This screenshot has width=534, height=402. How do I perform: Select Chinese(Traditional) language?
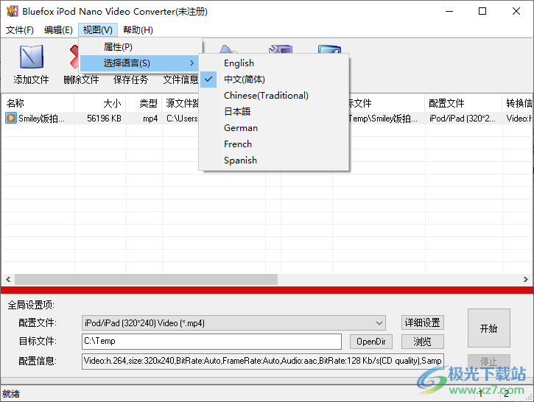(x=274, y=95)
